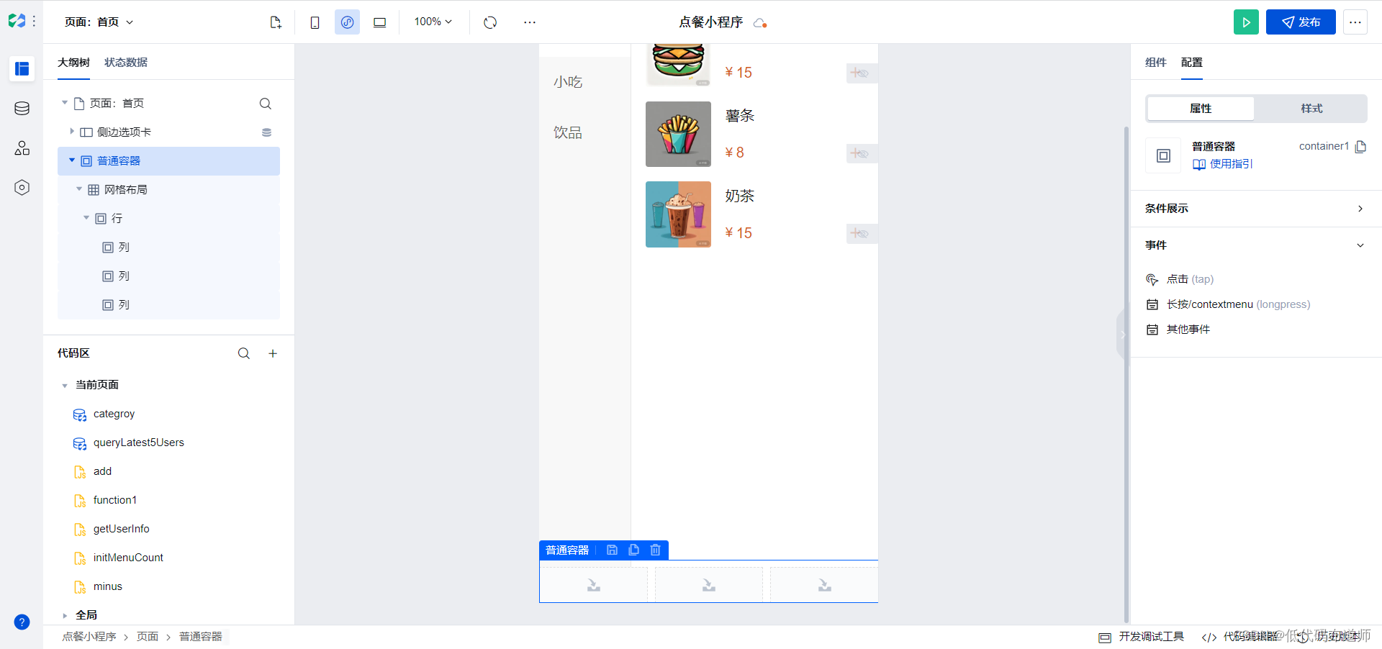Viewport: 1382px width, 649px height.
Task: Click the help question mark icon
Action: pos(22,622)
